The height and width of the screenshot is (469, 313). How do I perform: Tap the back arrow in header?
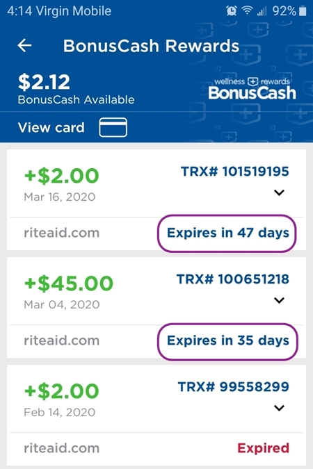pyautogui.click(x=24, y=45)
